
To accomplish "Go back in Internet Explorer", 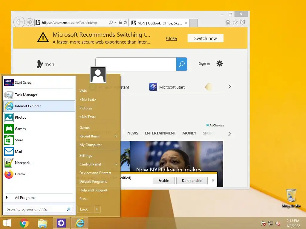I will (x=19, y=22).
